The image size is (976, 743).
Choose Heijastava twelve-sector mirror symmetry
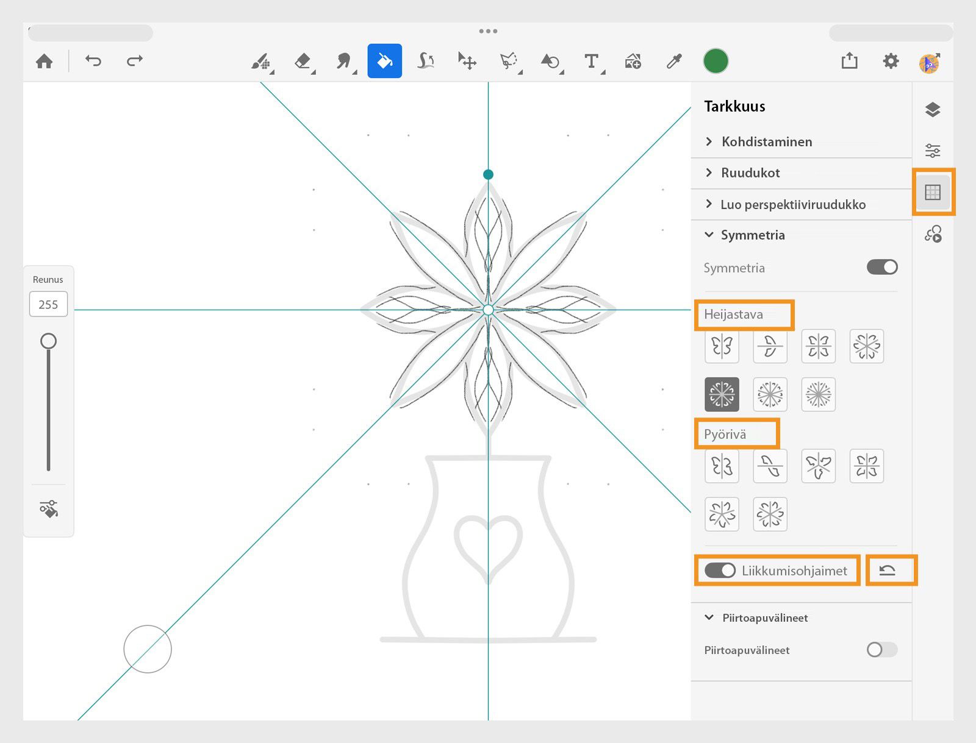[x=818, y=394]
